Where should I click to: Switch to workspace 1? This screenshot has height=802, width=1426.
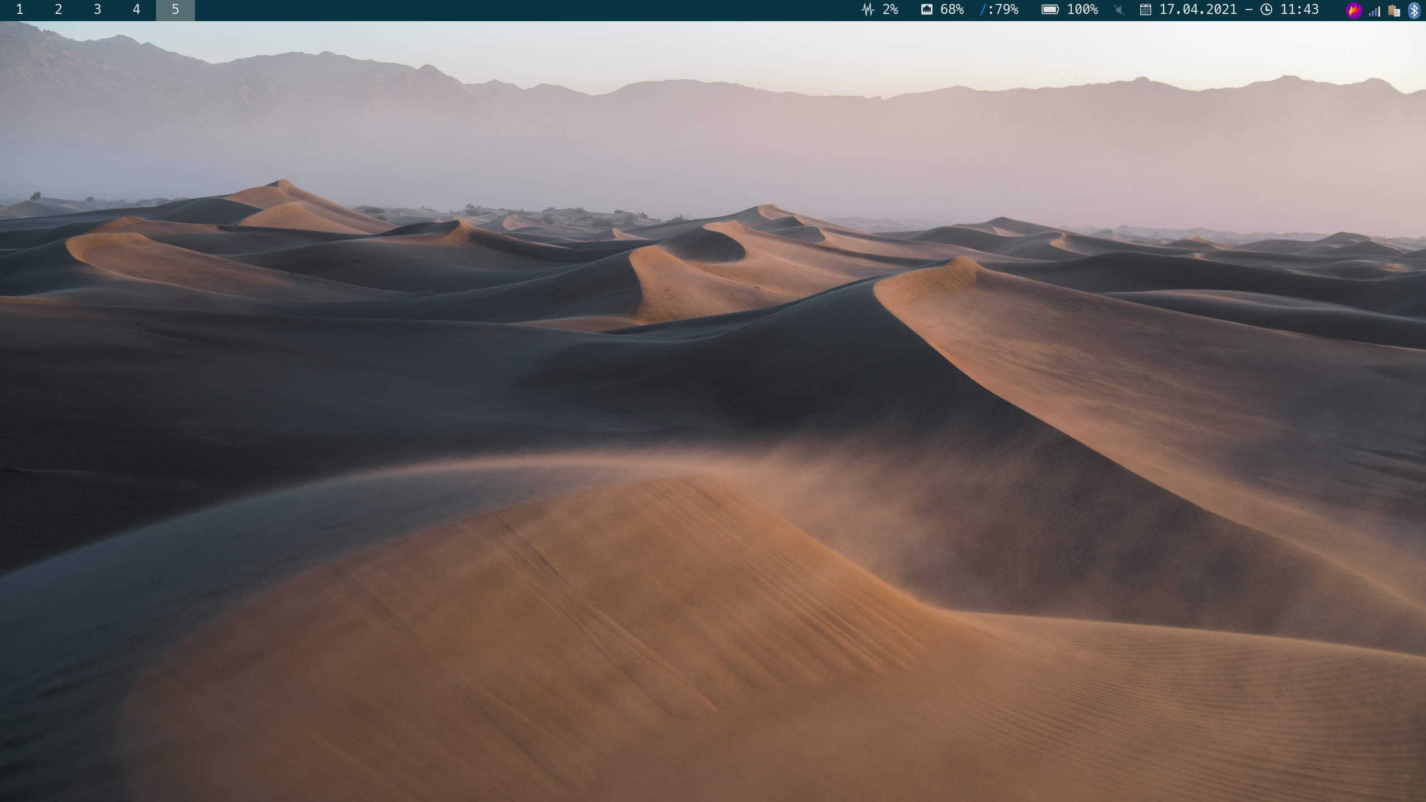(x=19, y=10)
